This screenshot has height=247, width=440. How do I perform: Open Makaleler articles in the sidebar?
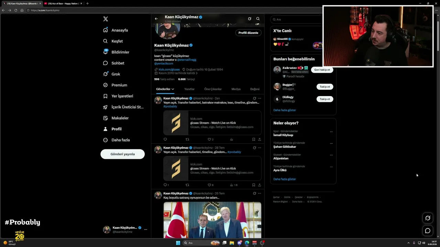(115, 118)
